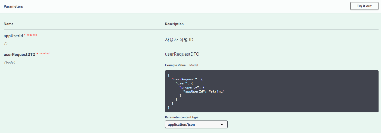Click the 'Parameter content type' label
Screen dimensions: 381x133
(x=182, y=117)
